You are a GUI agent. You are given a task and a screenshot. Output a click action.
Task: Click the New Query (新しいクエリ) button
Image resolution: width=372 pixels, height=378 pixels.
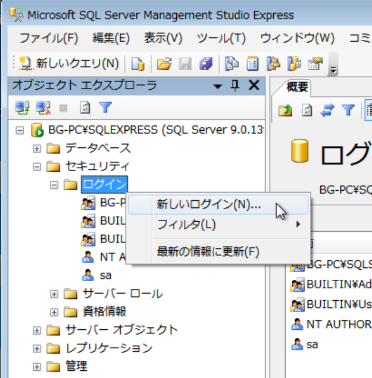coord(69,64)
